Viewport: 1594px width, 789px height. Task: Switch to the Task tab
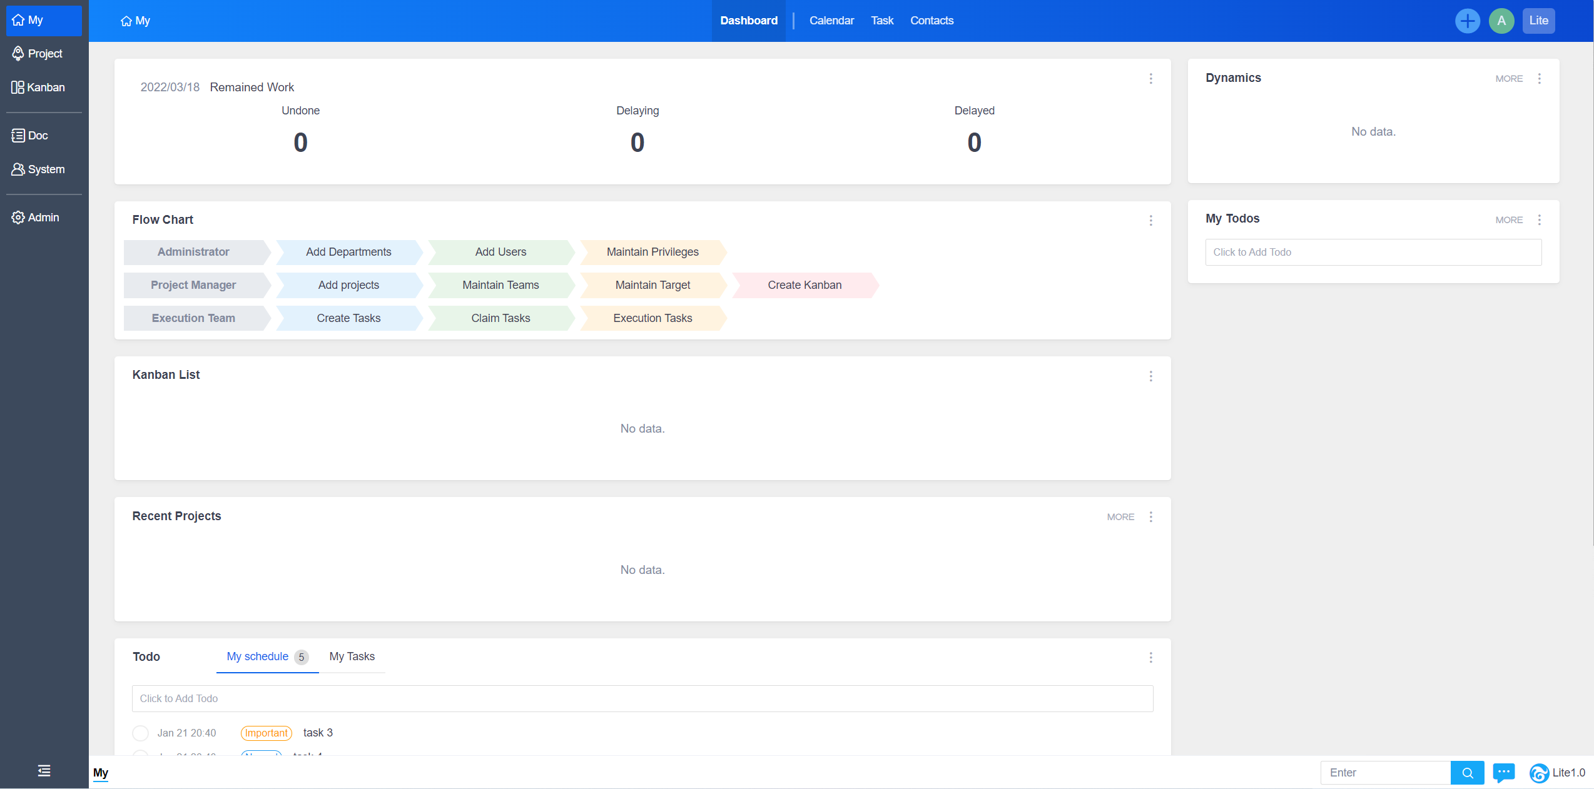click(x=882, y=21)
